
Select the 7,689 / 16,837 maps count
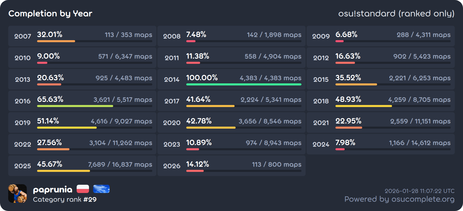[x=120, y=164]
